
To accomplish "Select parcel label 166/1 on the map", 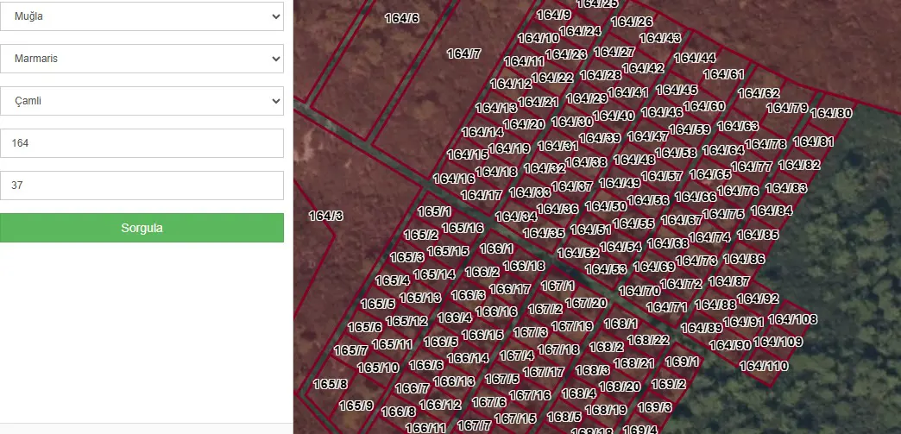I will pos(496,248).
